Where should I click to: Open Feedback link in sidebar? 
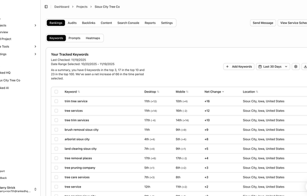pyautogui.click(x=3, y=178)
